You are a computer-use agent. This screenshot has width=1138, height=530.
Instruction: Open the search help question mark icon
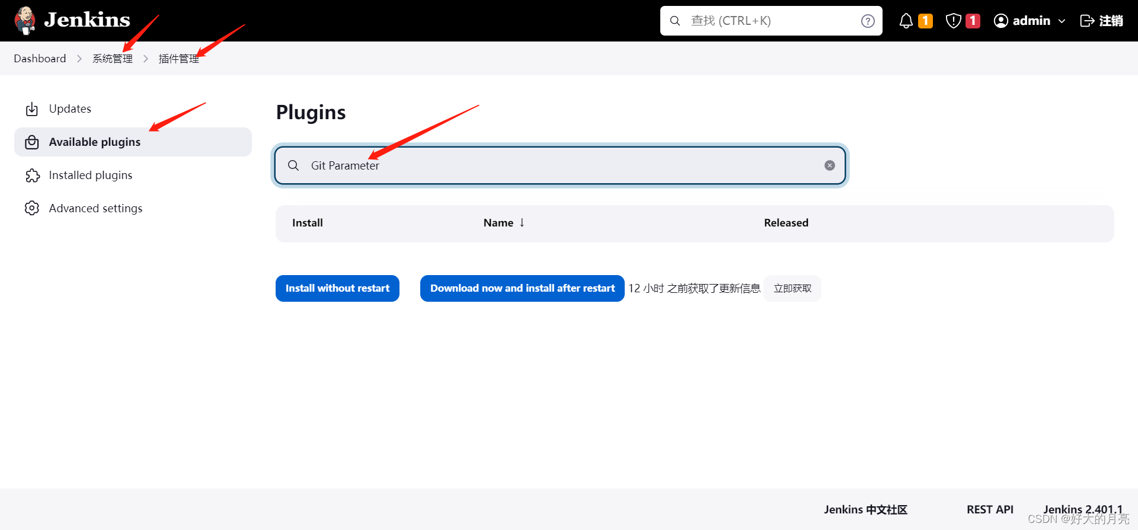pyautogui.click(x=868, y=21)
